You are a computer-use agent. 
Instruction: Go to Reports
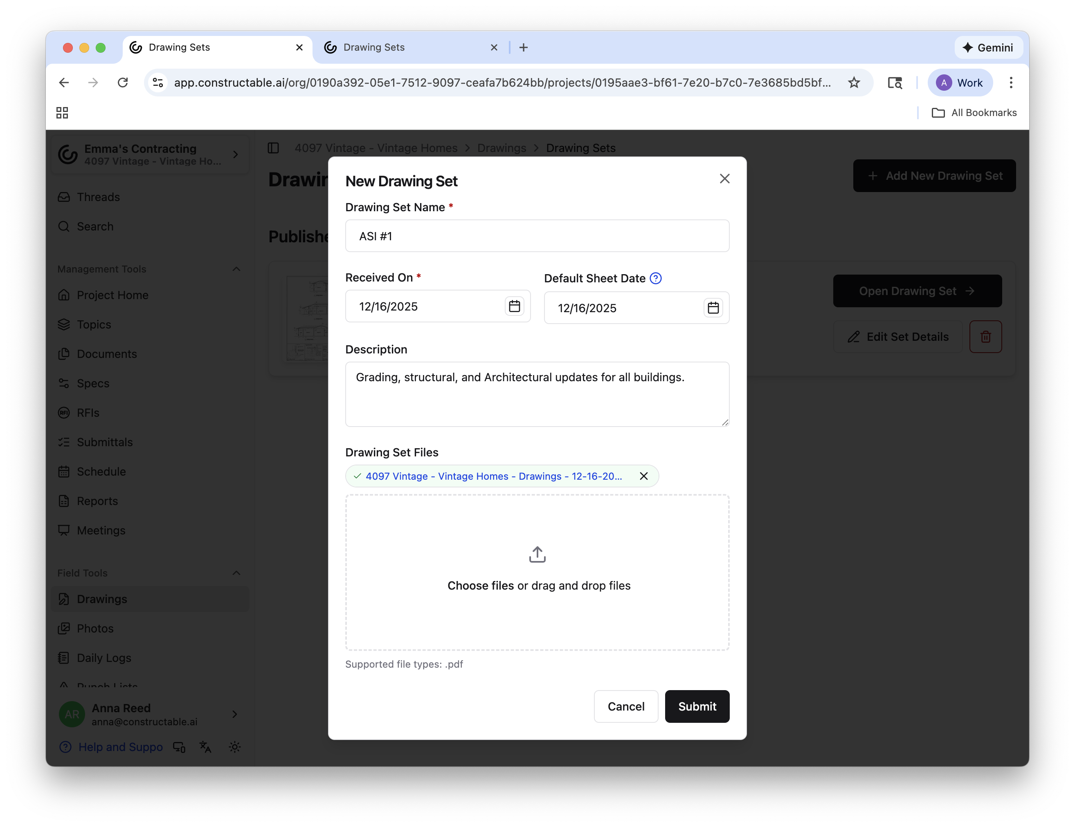tap(150, 501)
